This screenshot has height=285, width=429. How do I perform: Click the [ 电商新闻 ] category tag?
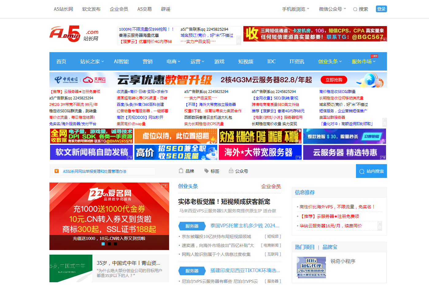(271, 245)
